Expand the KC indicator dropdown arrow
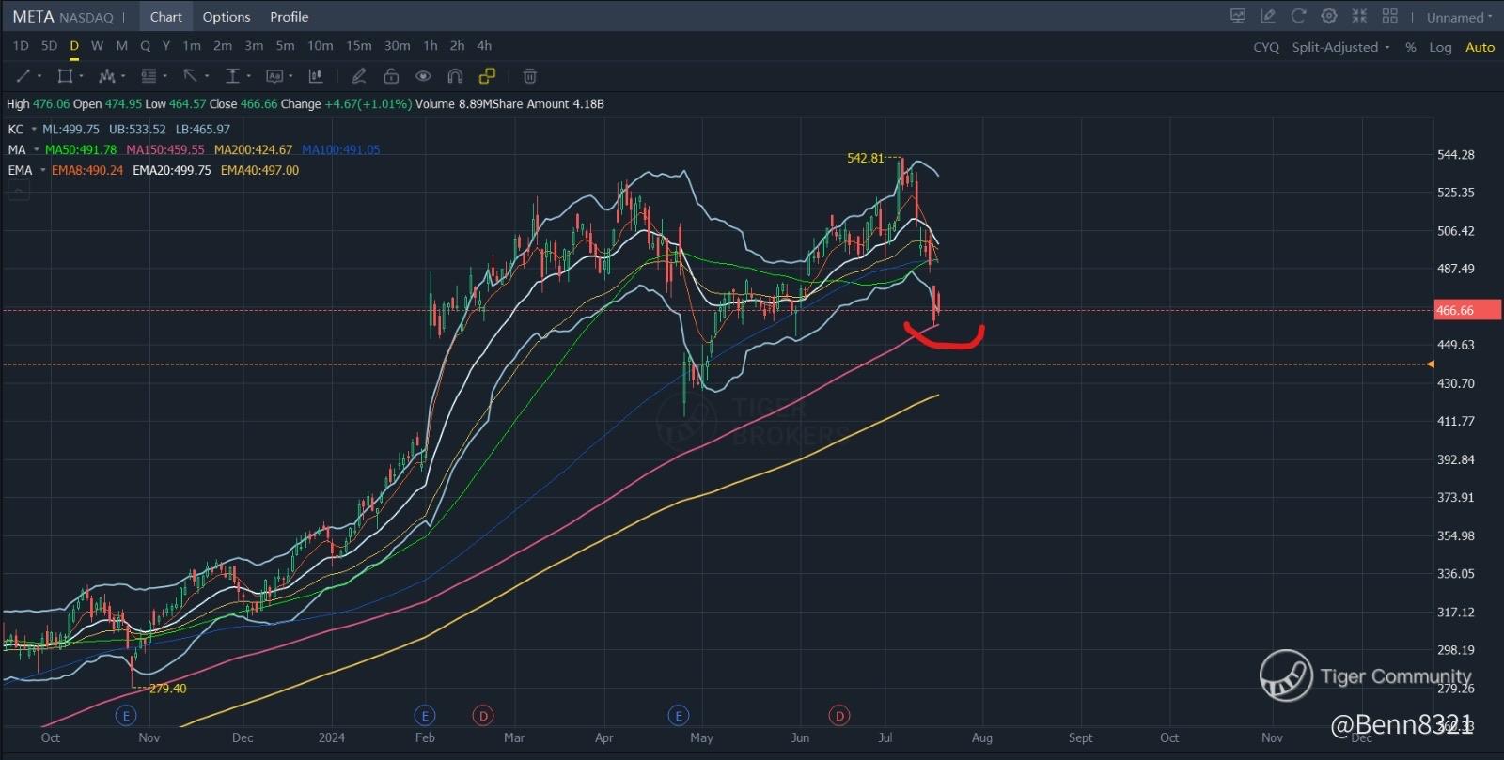 (x=34, y=130)
